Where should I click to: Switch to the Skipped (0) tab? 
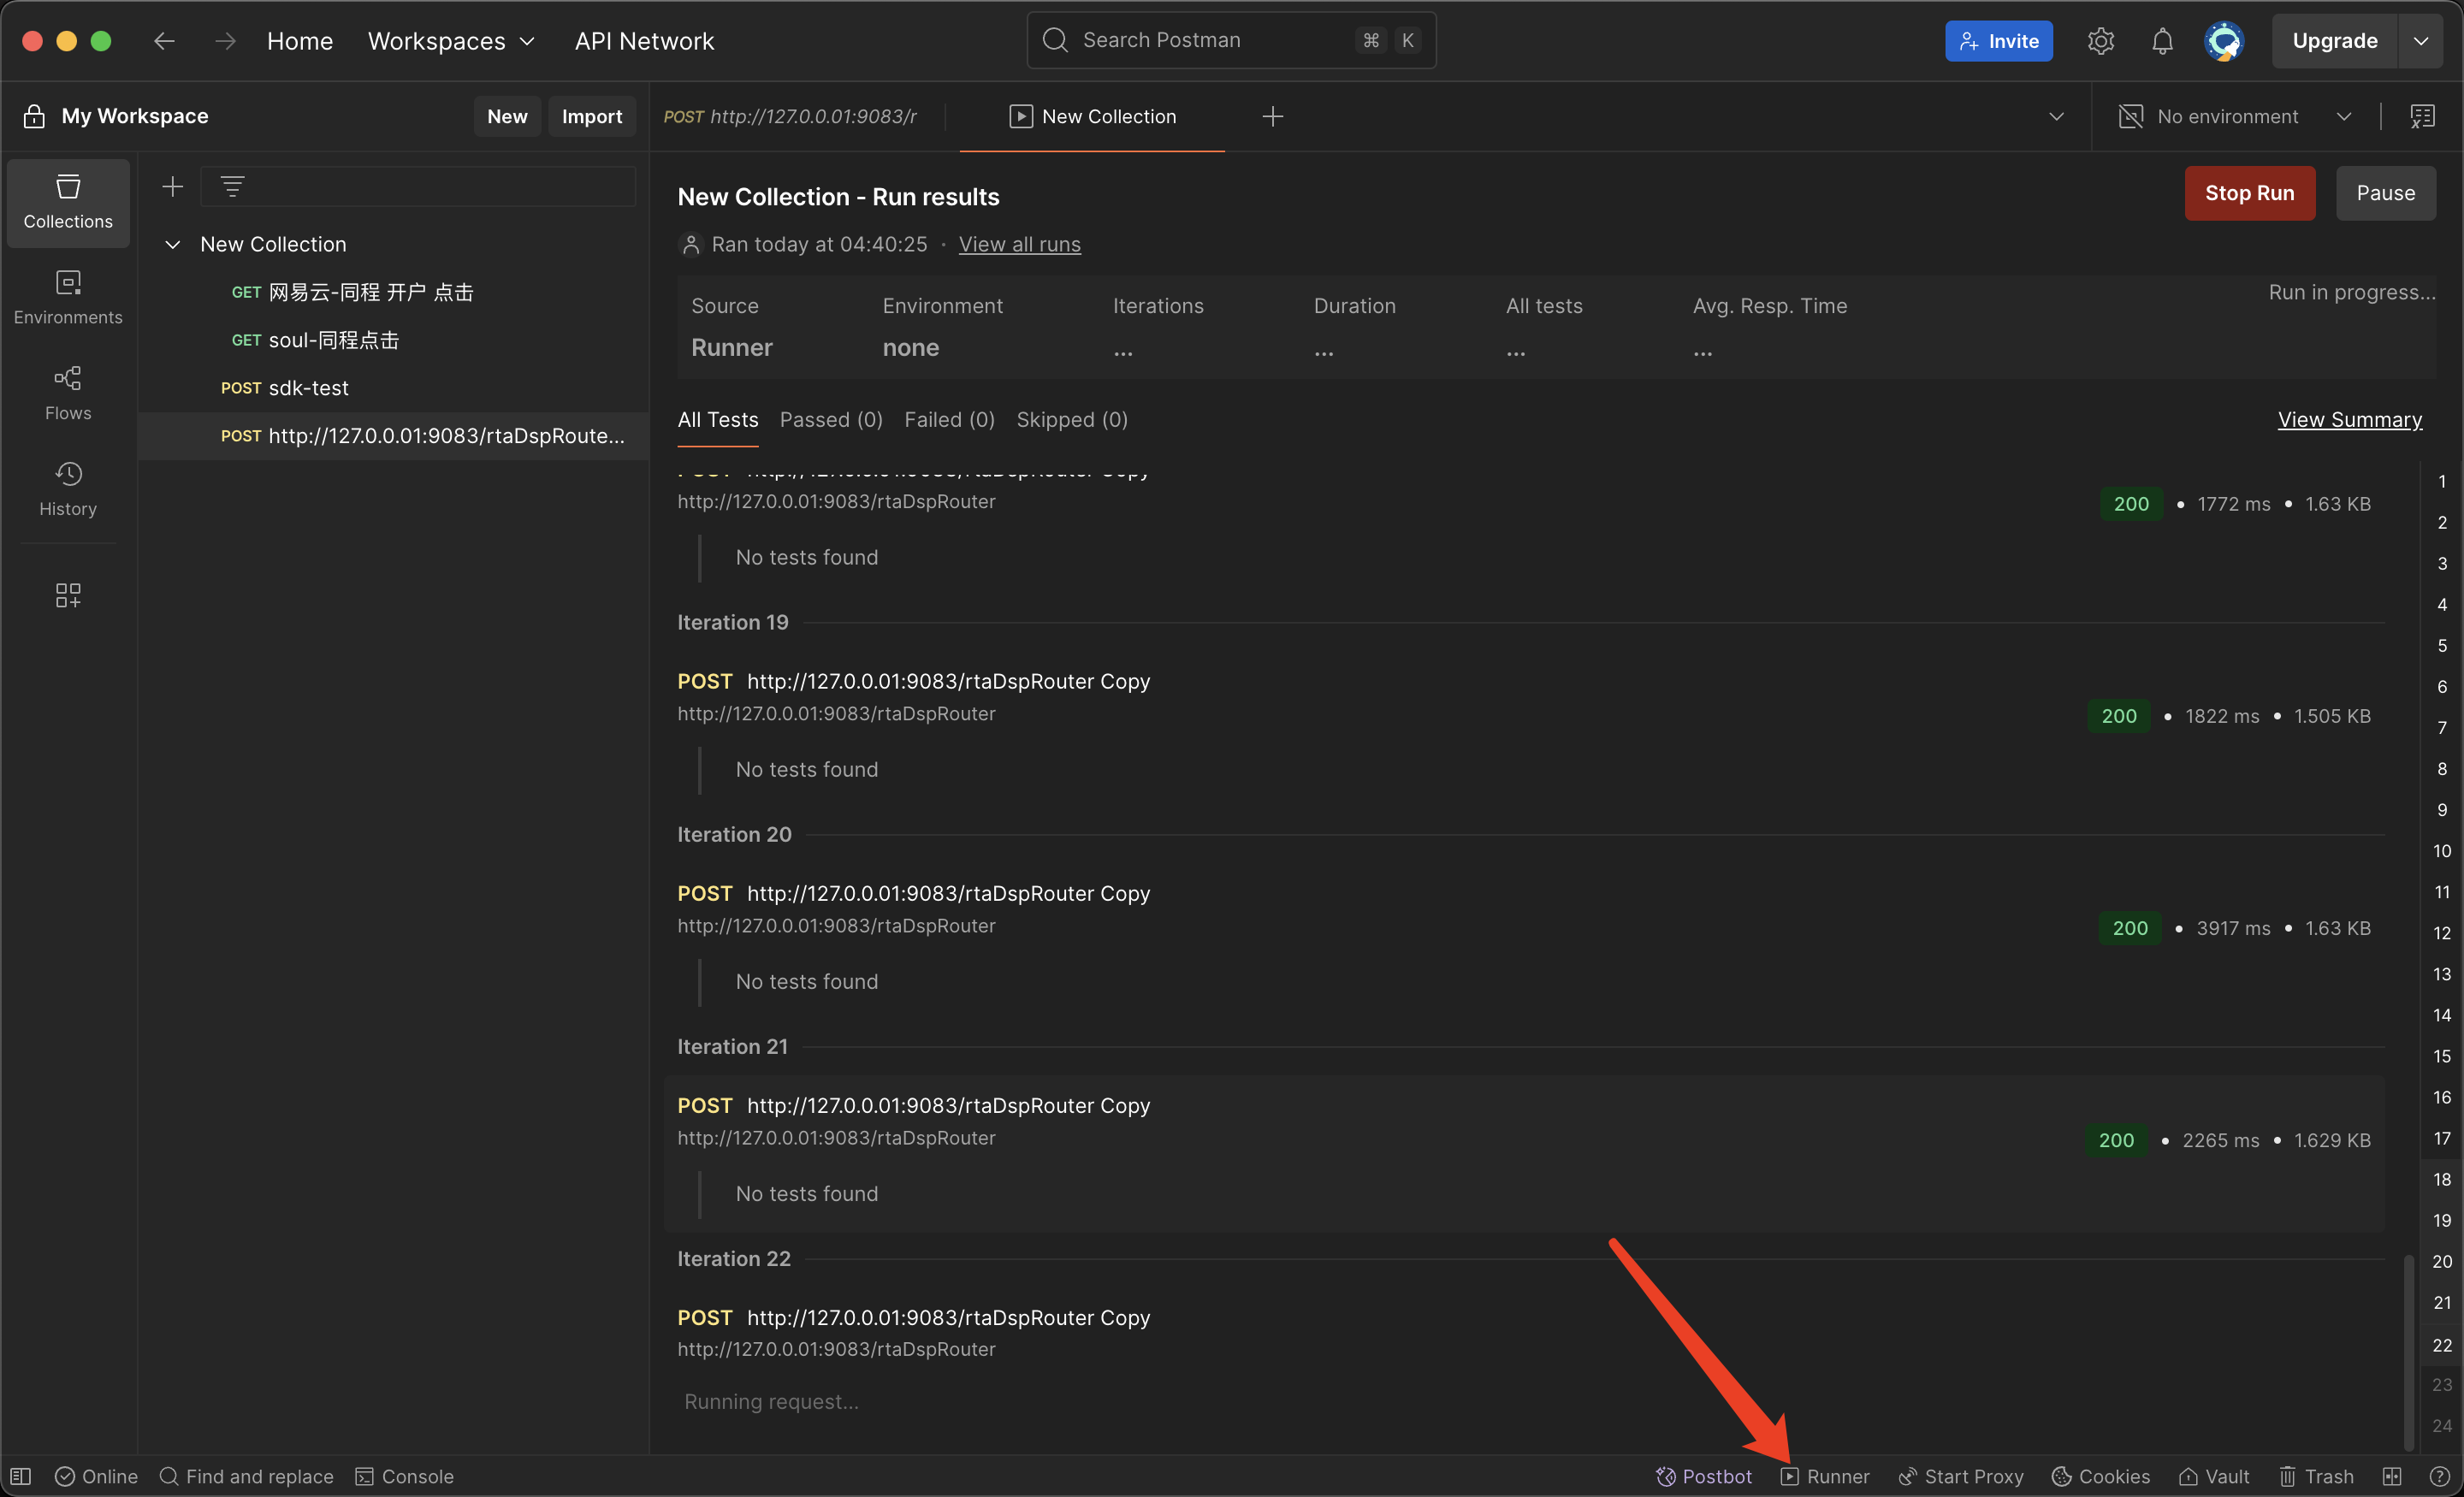[x=1072, y=420]
